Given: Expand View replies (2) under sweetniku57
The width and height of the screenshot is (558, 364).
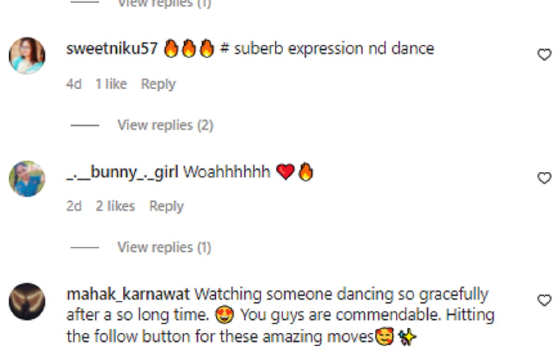Looking at the screenshot, I should (x=165, y=125).
